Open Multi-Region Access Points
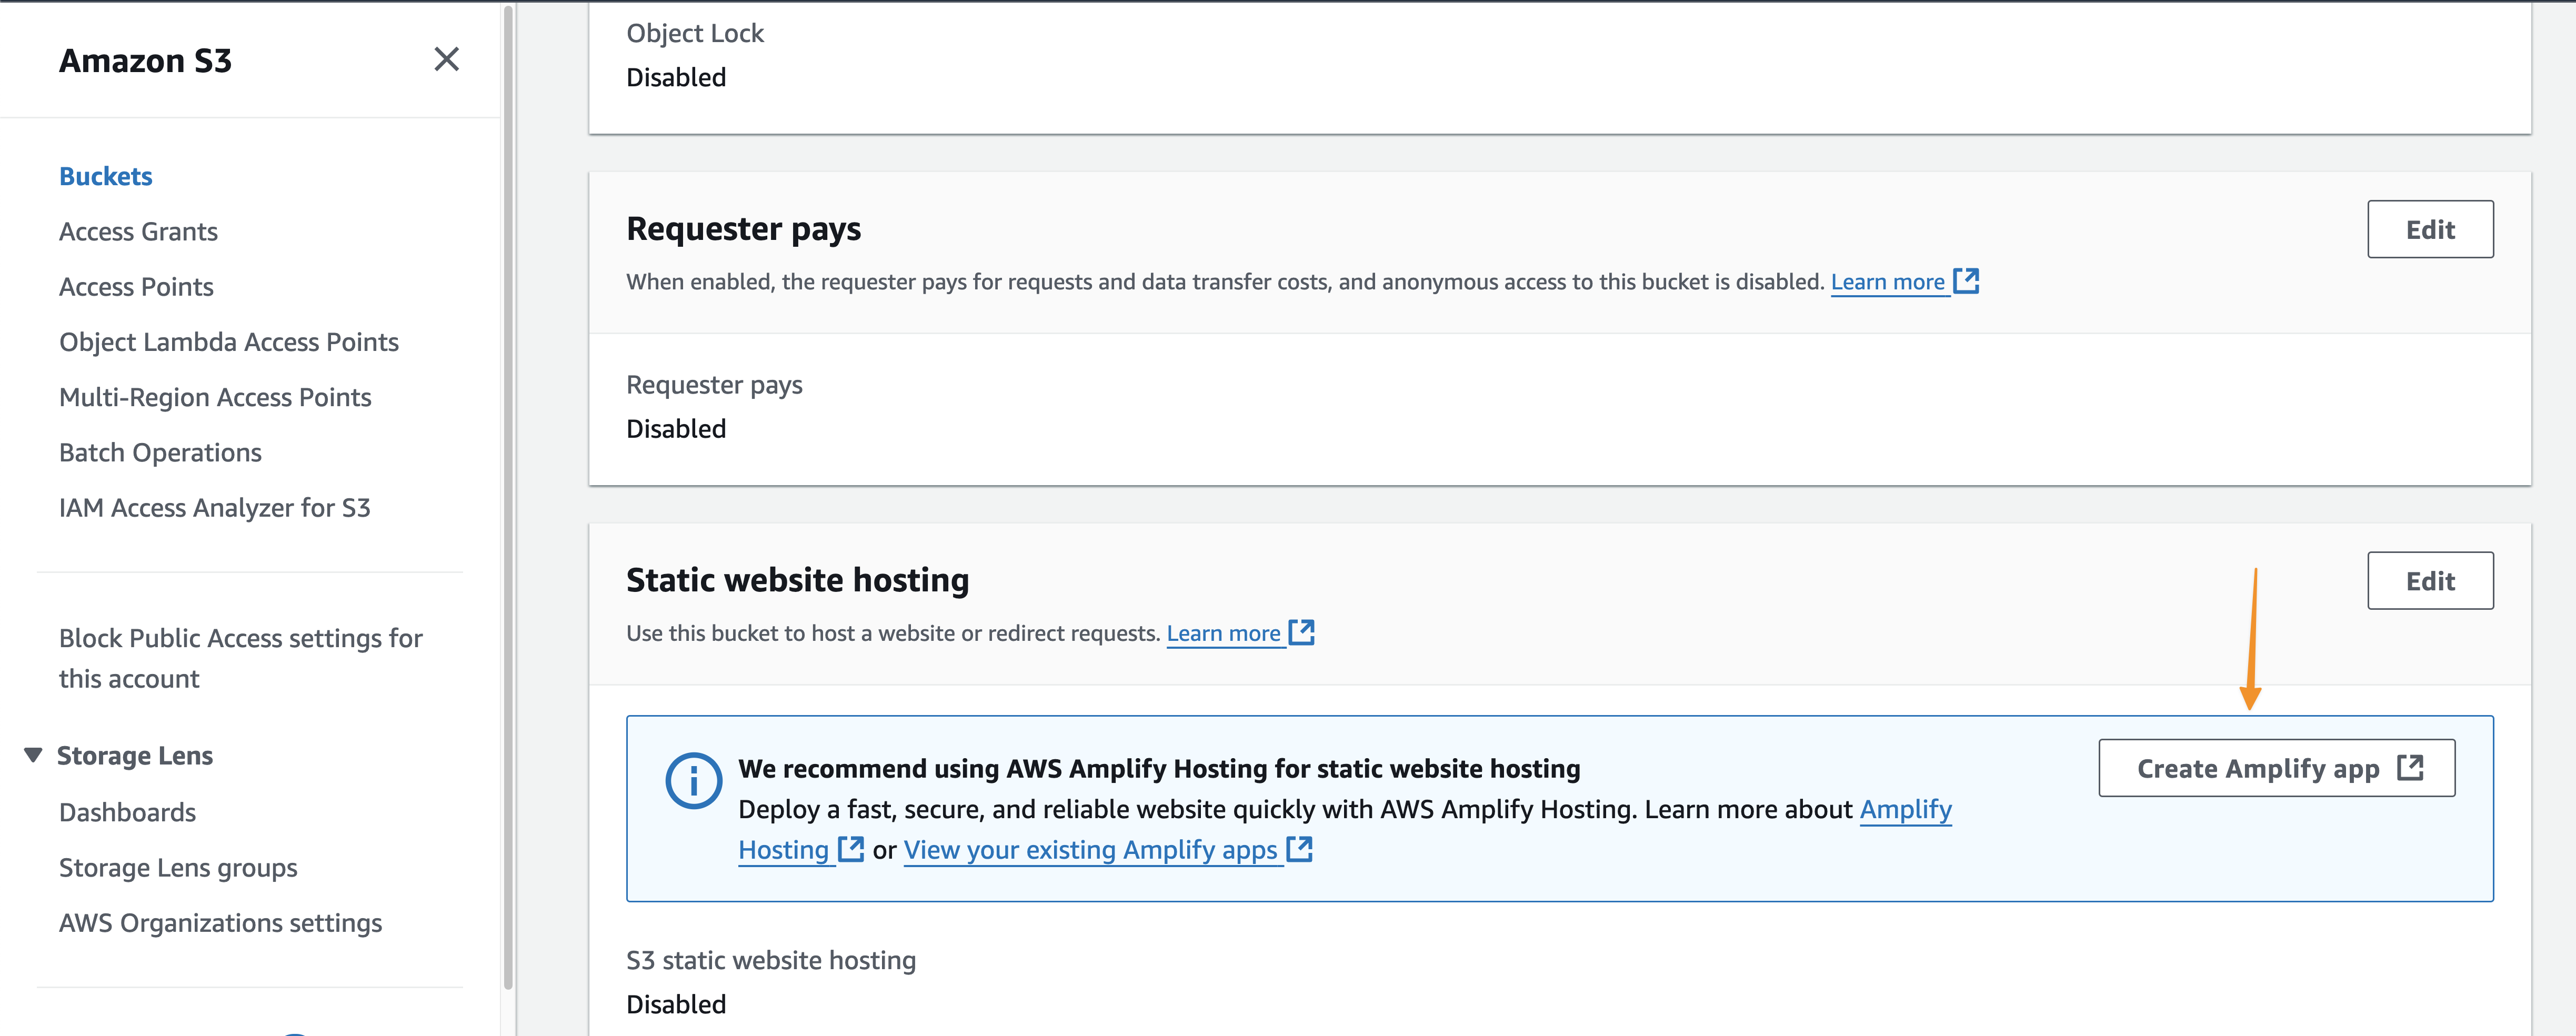2576x1036 pixels. coord(215,397)
